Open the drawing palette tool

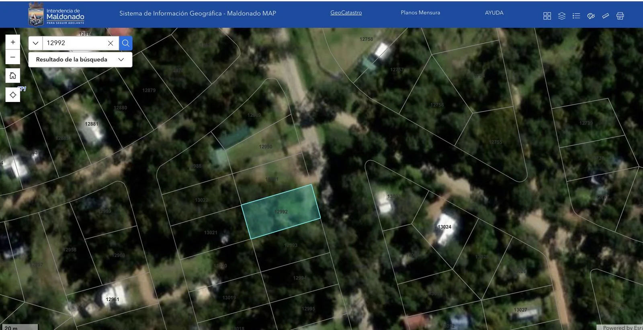pyautogui.click(x=591, y=16)
